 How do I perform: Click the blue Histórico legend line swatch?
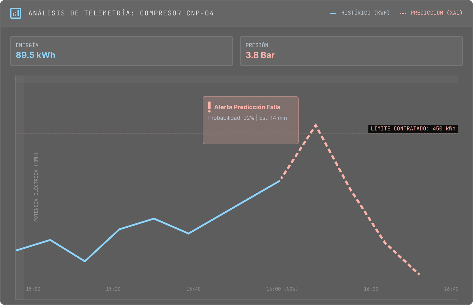333,13
